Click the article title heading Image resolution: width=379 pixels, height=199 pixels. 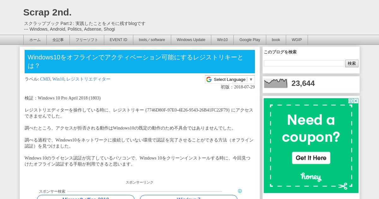140,62
